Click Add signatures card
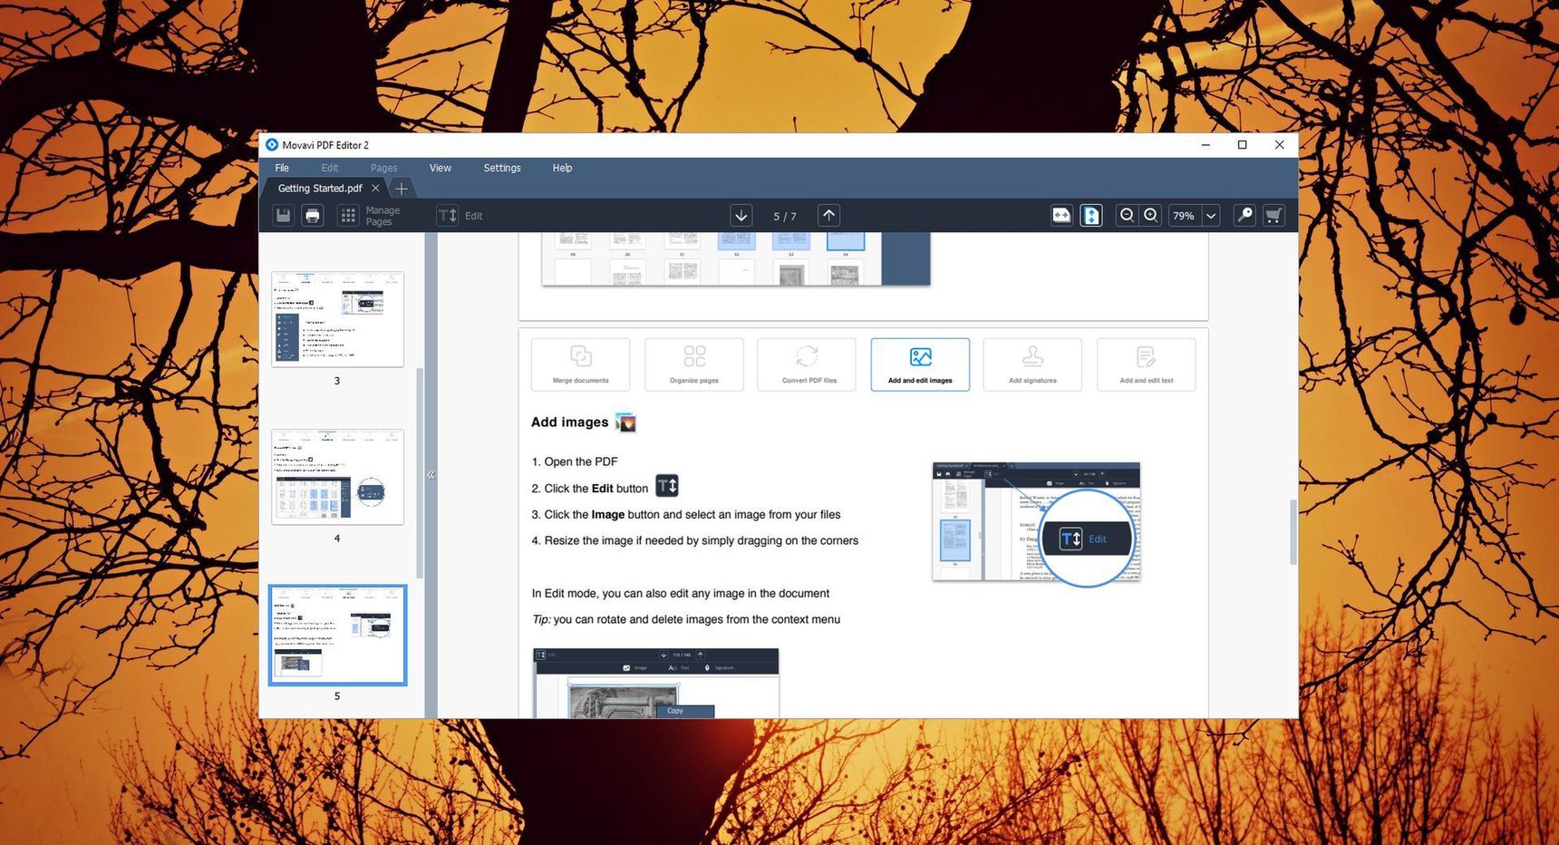 click(1032, 364)
